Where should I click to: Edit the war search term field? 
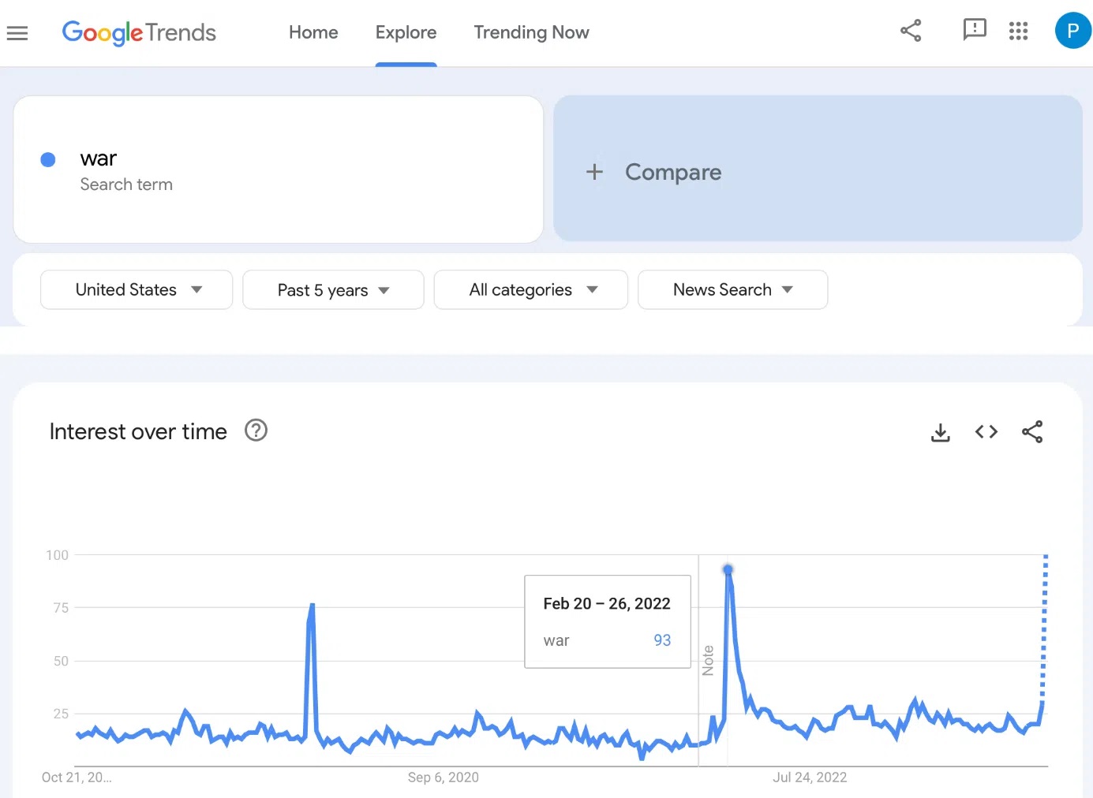[x=99, y=159]
